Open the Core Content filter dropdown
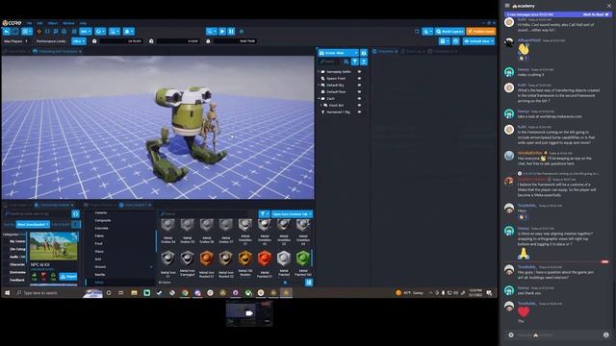 pyautogui.click(x=264, y=214)
